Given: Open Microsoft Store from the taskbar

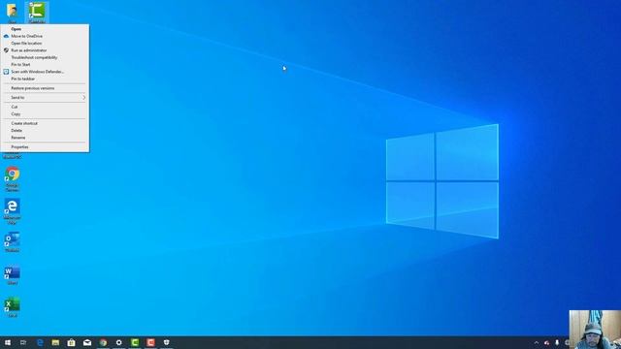Looking at the screenshot, I should 71,342.
